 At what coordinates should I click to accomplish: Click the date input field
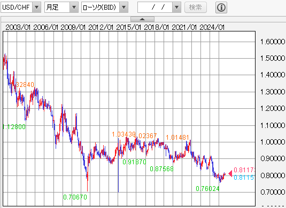(155, 7)
